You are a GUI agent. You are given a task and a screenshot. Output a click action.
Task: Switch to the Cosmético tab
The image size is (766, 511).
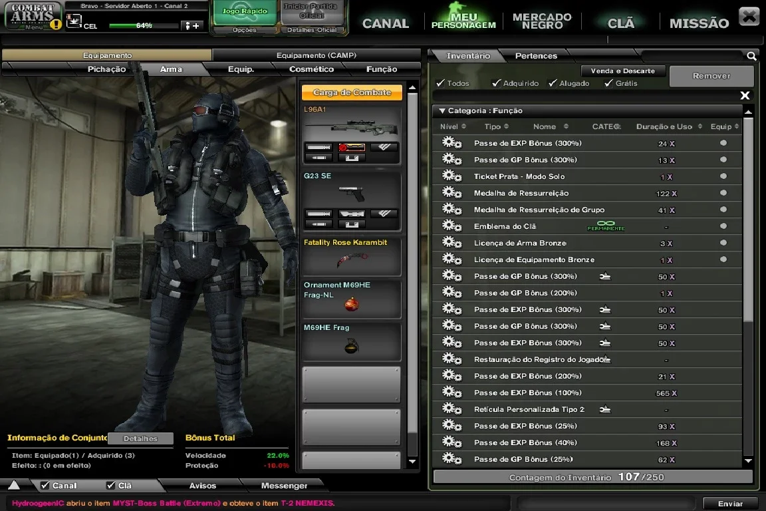(x=312, y=69)
